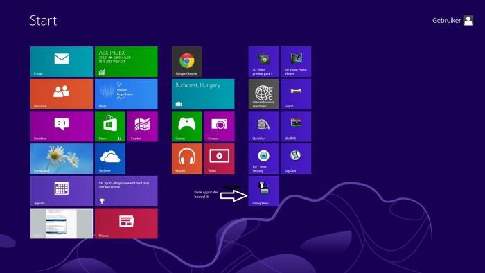Open the Muziek headphones tile
This screenshot has height=273, width=485.
(x=187, y=159)
